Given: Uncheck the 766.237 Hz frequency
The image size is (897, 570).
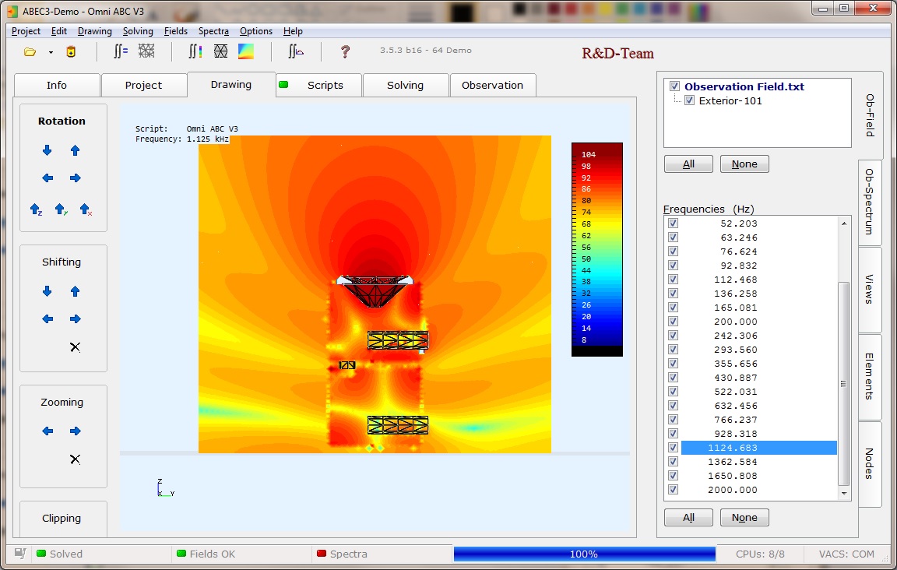Looking at the screenshot, I should click(x=673, y=420).
